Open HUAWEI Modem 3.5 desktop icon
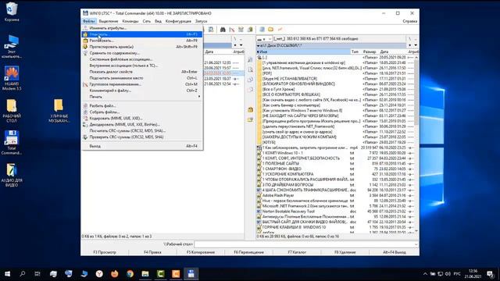Image resolution: width=500 pixels, height=281 pixels. (x=12, y=78)
